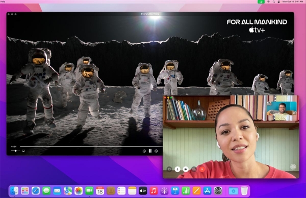End the FaceTime call
Image resolution: width=306 pixels, height=198 pixels.
point(202,169)
